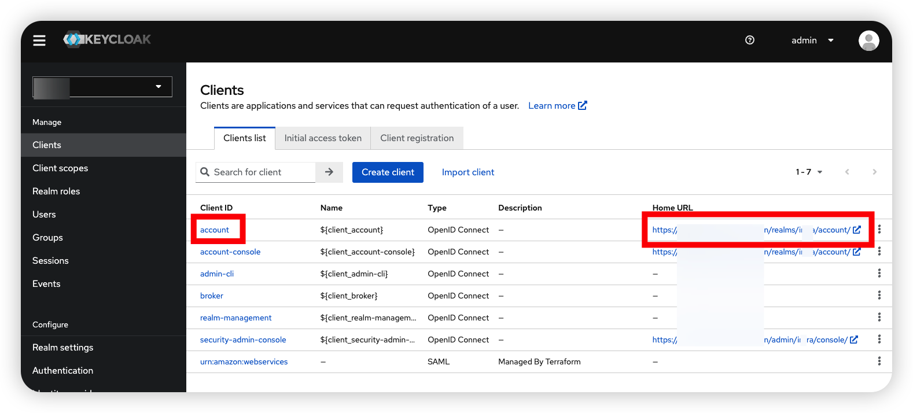
Task: Click the search magnifier icon
Action: pos(205,172)
